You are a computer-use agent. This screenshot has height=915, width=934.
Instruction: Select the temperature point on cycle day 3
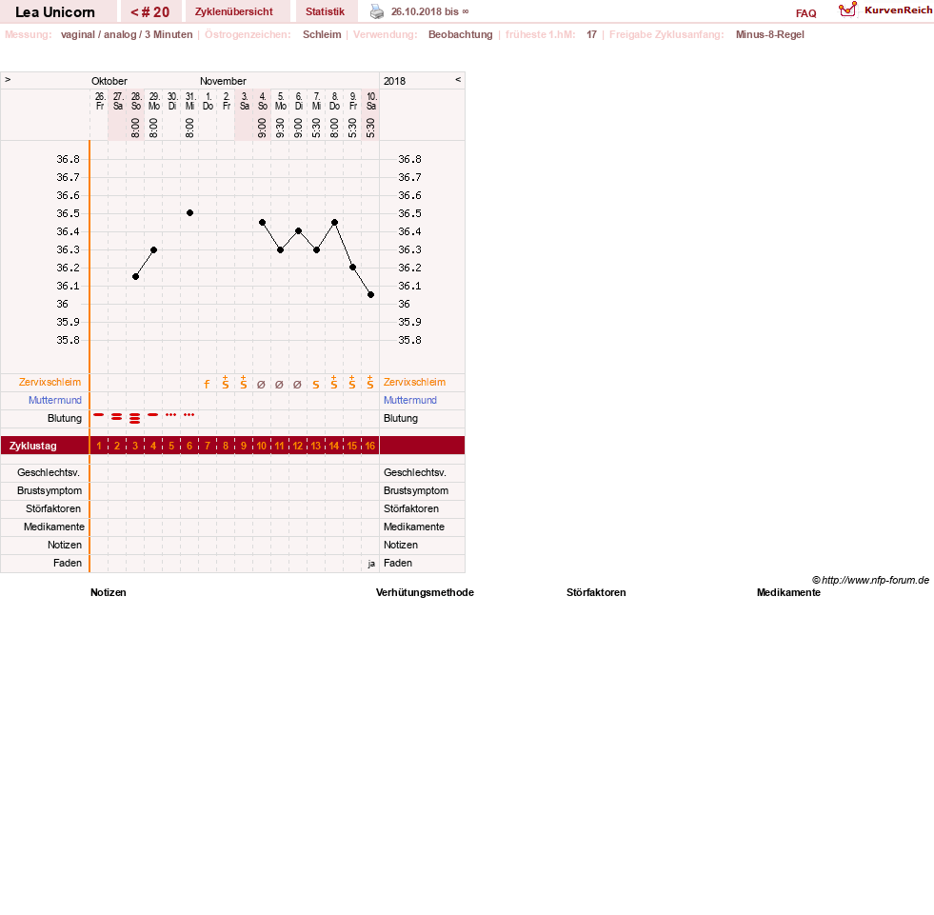click(x=136, y=276)
